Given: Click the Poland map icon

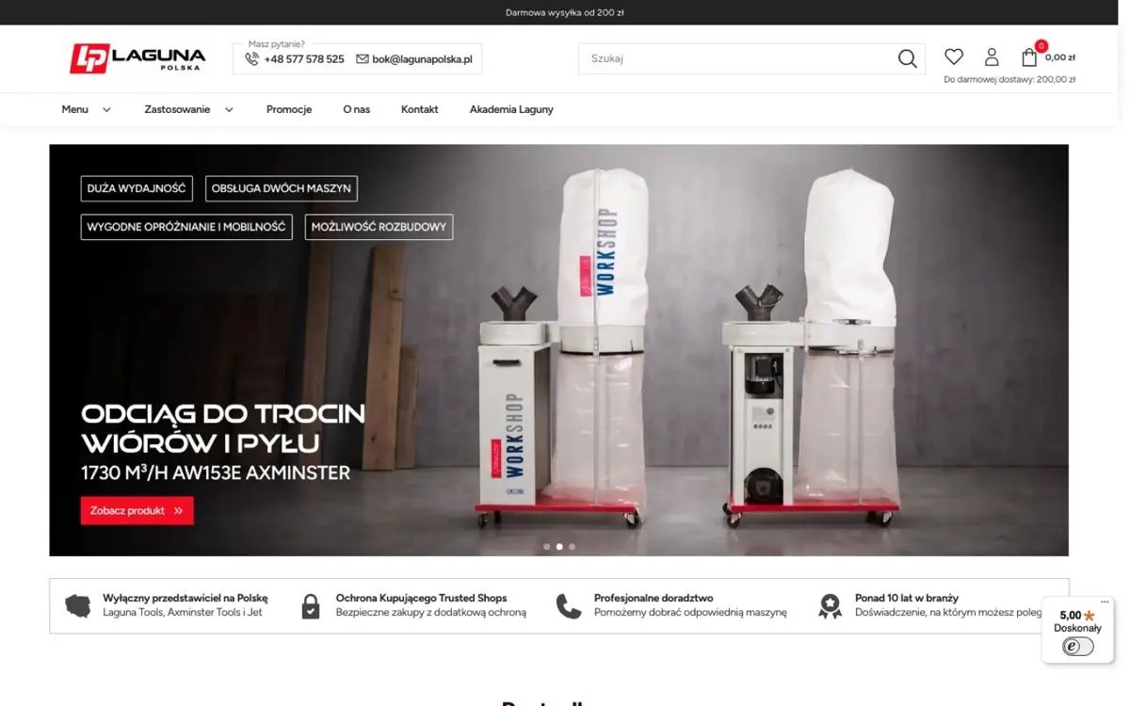Looking at the screenshot, I should [78, 605].
